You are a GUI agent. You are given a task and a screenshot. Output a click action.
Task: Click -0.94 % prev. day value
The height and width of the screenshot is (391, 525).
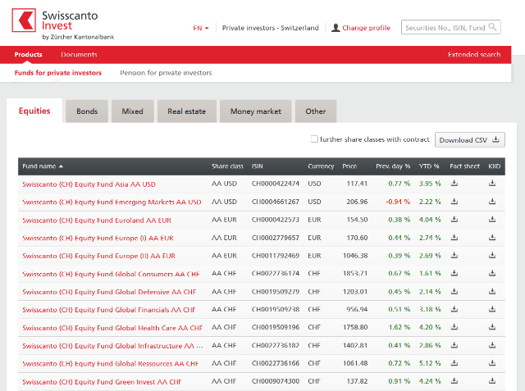[398, 202]
